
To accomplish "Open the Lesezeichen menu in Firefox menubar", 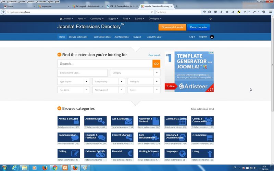I will (x=40, y=2).
